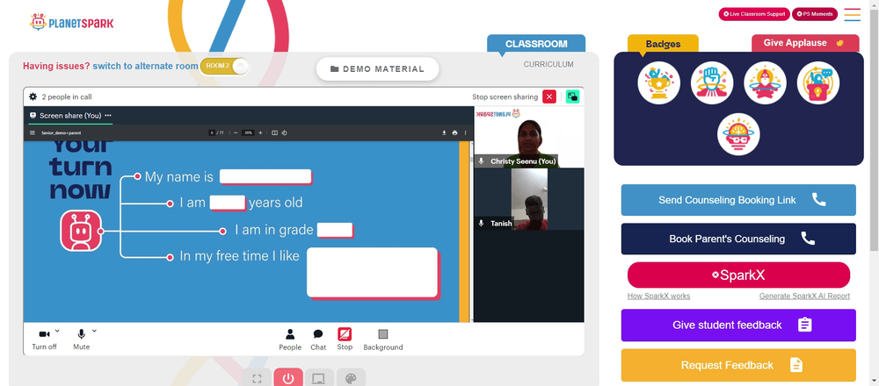Image resolution: width=879 pixels, height=386 pixels.
Task: Zoom in the shared PDF
Action: [261, 133]
